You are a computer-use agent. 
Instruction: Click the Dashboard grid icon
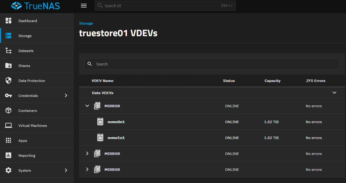8,21
